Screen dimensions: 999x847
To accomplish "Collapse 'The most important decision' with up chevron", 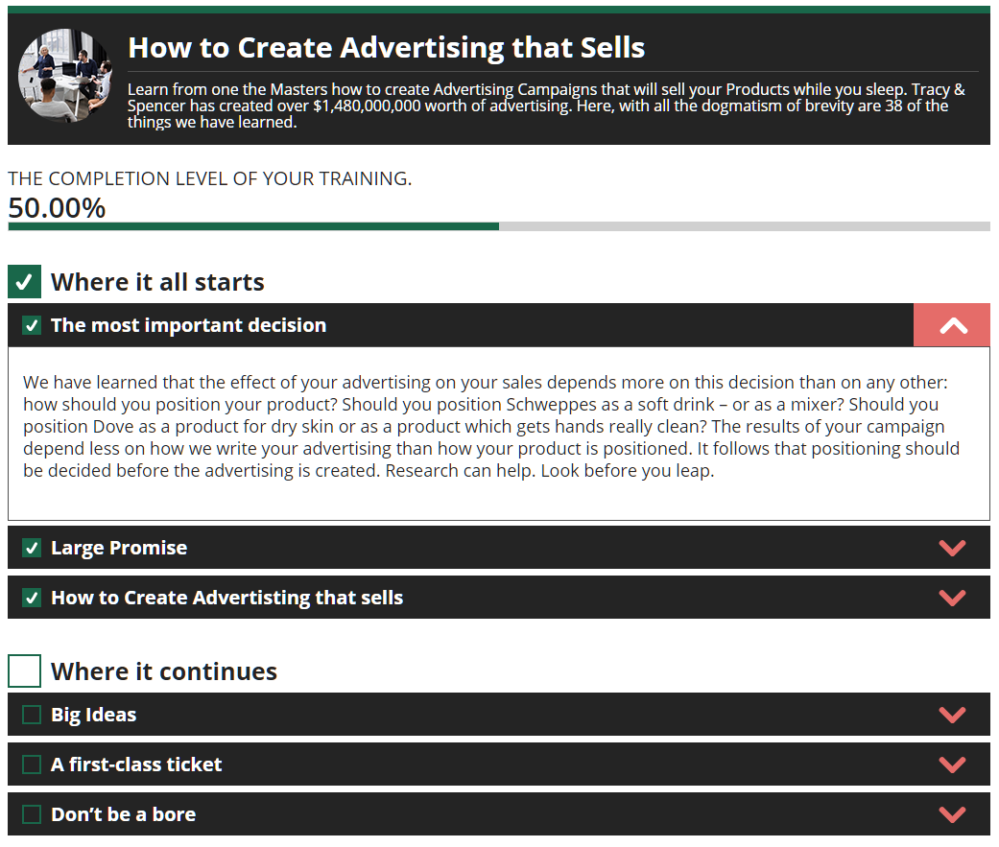I will point(952,326).
